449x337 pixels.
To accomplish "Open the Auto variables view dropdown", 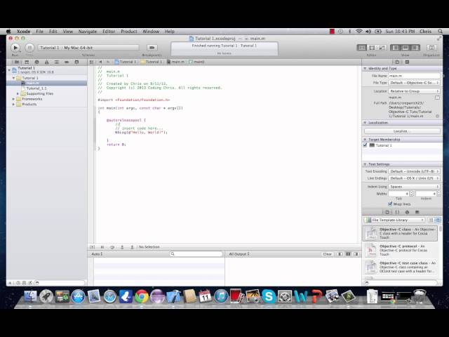I will (x=97, y=254).
